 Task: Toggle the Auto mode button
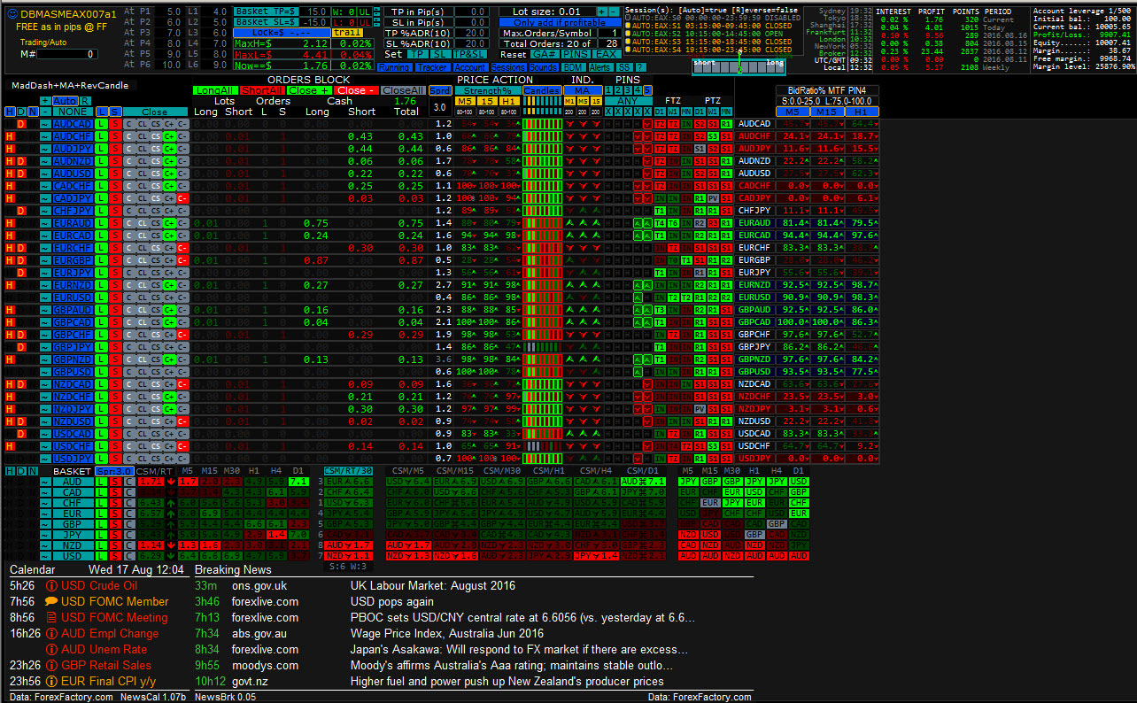coord(65,101)
